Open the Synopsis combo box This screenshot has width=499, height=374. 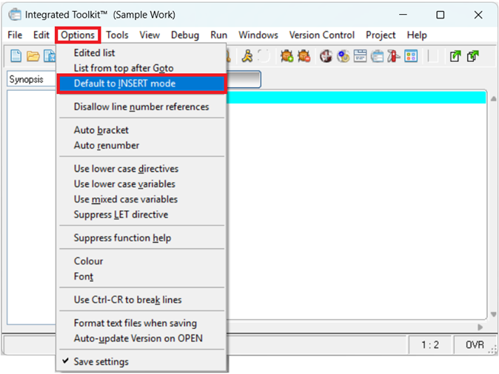(x=30, y=80)
